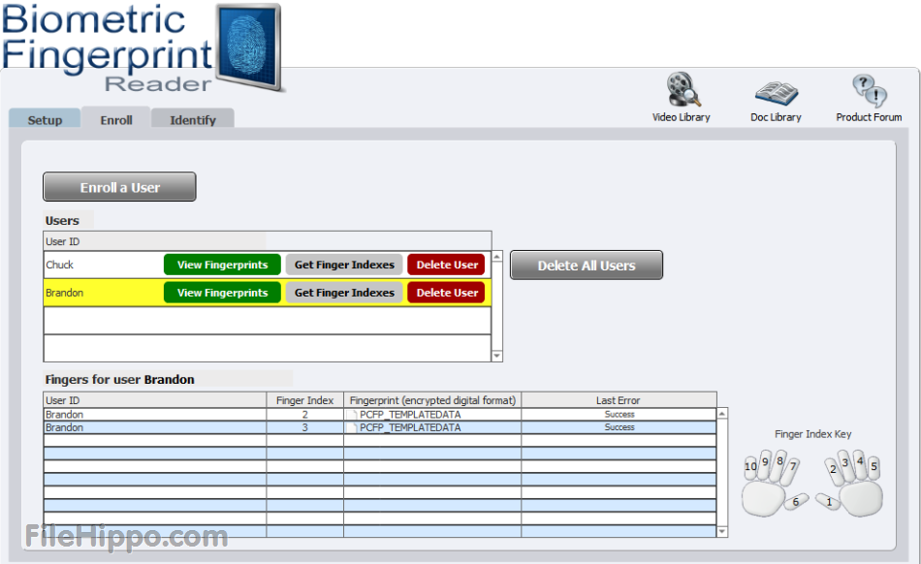Screen dimensions: 921x564
Task: View Fingerprints for Chuck
Action: pyautogui.click(x=222, y=264)
